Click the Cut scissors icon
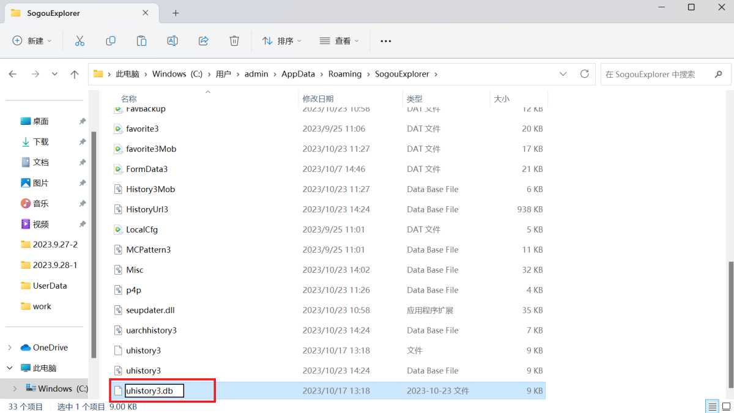The width and height of the screenshot is (734, 413). click(80, 41)
